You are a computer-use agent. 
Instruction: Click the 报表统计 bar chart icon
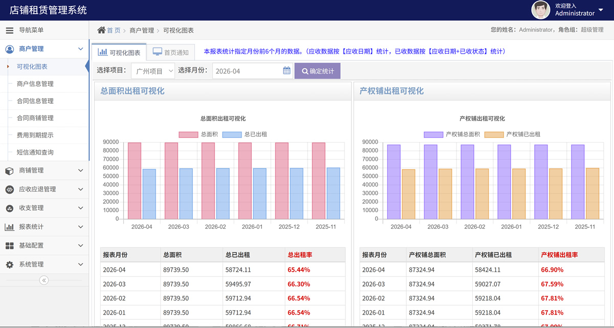pos(9,227)
